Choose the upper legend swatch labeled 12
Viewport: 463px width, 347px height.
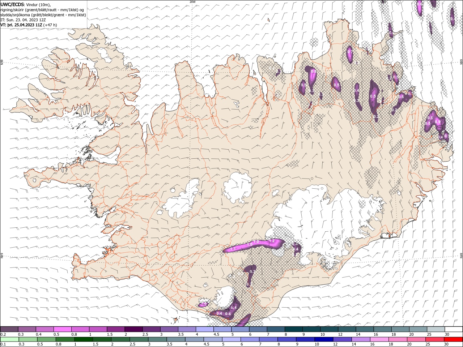[x=347, y=329]
